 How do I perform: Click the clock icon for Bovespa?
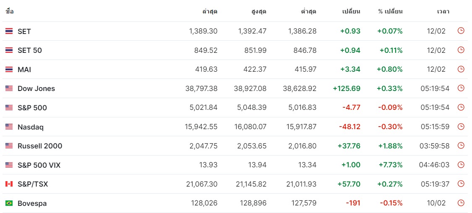[461, 203]
